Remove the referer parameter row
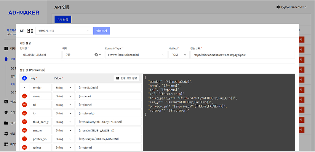The image size is (315, 152). (x=24, y=147)
